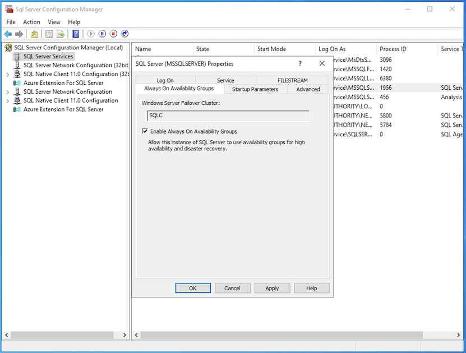The width and height of the screenshot is (466, 353).
Task: Click the question mark help button in Properties dialog
Action: [x=300, y=63]
